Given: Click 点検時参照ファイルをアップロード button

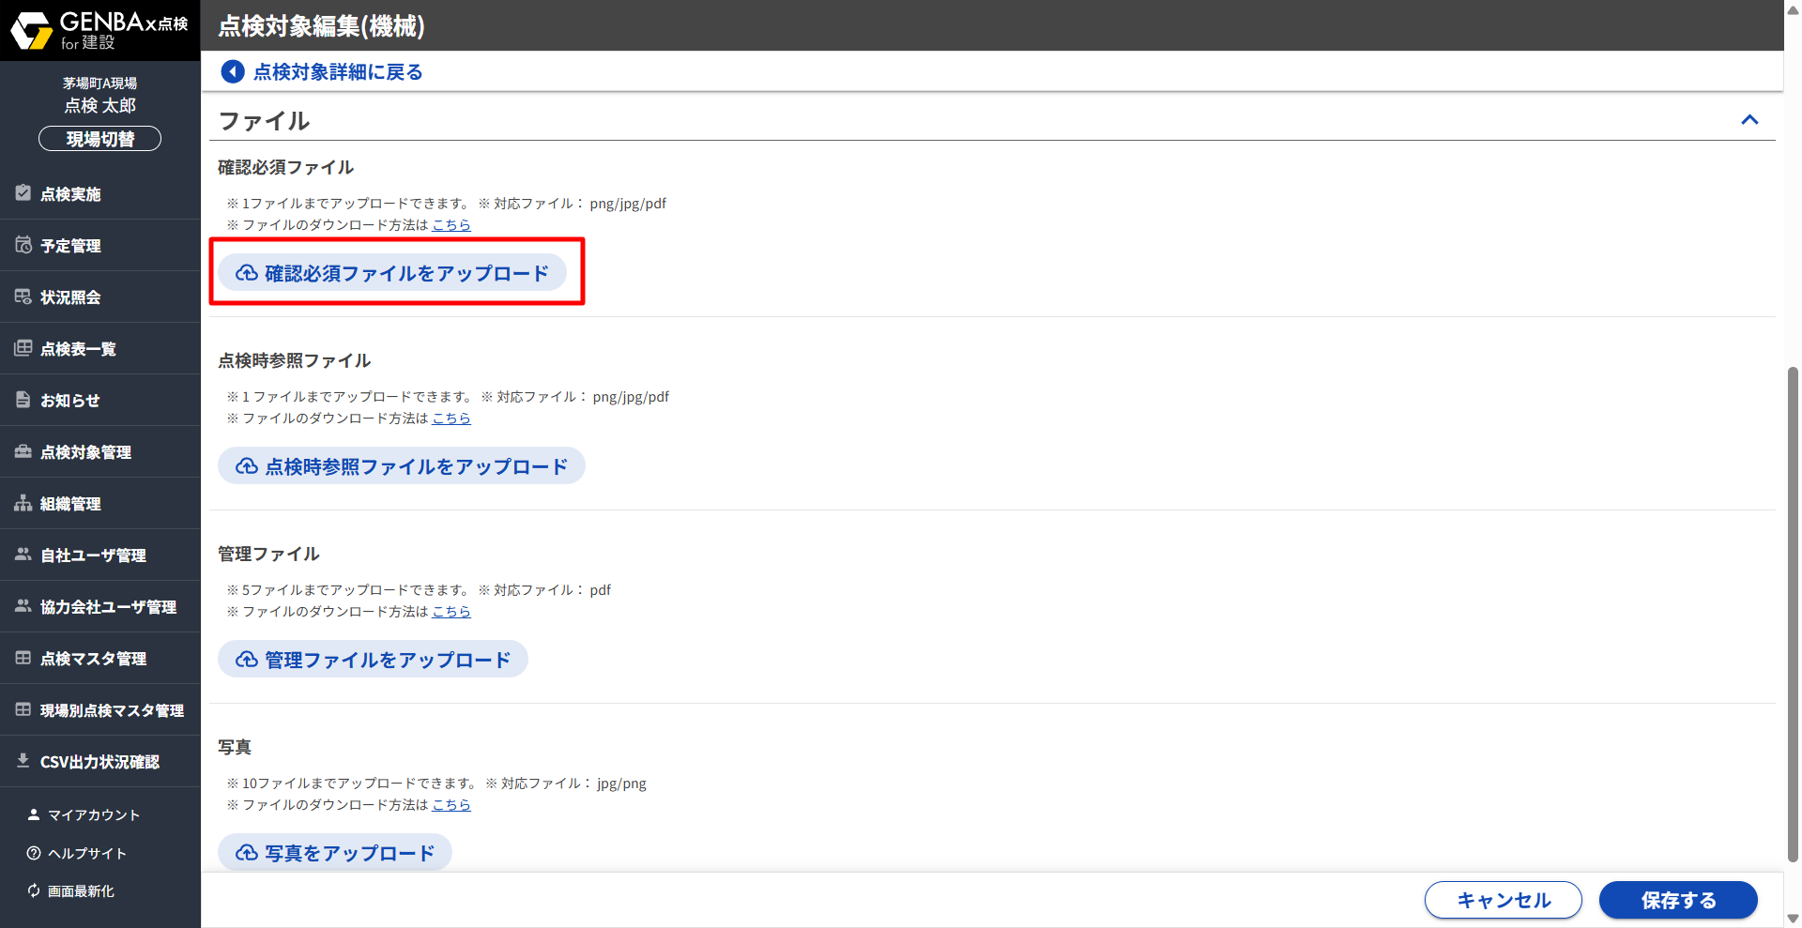Looking at the screenshot, I should [x=402, y=466].
